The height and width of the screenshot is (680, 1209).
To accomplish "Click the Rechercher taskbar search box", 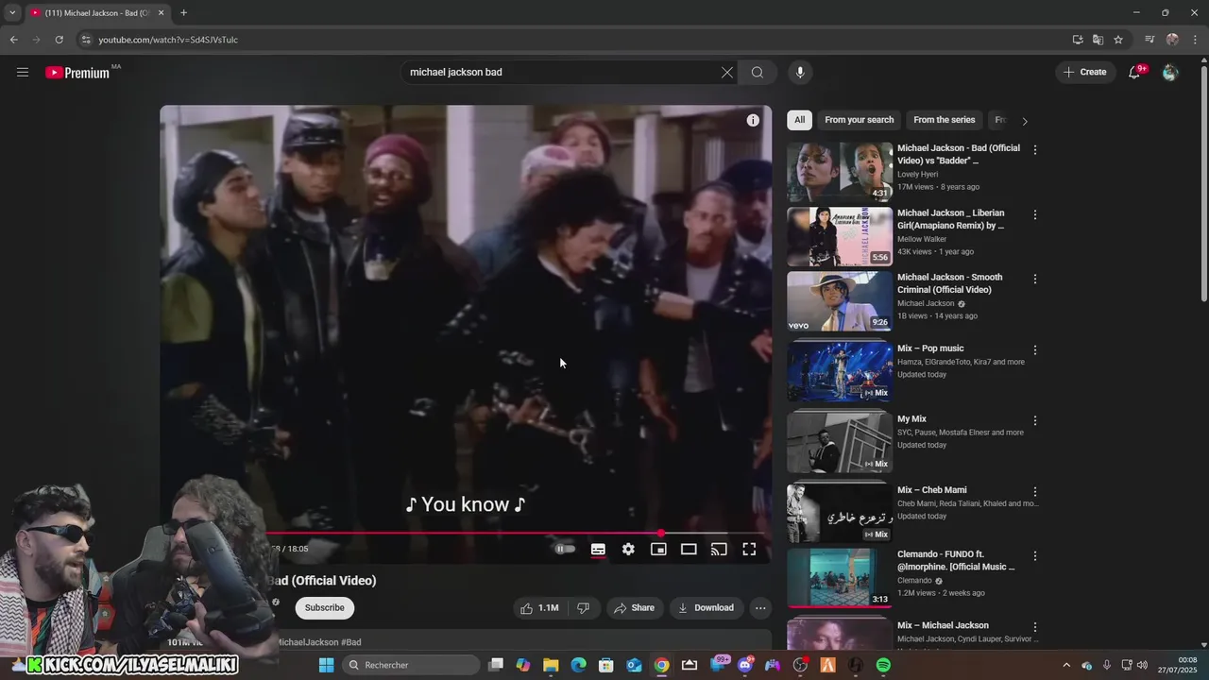I will click(409, 665).
